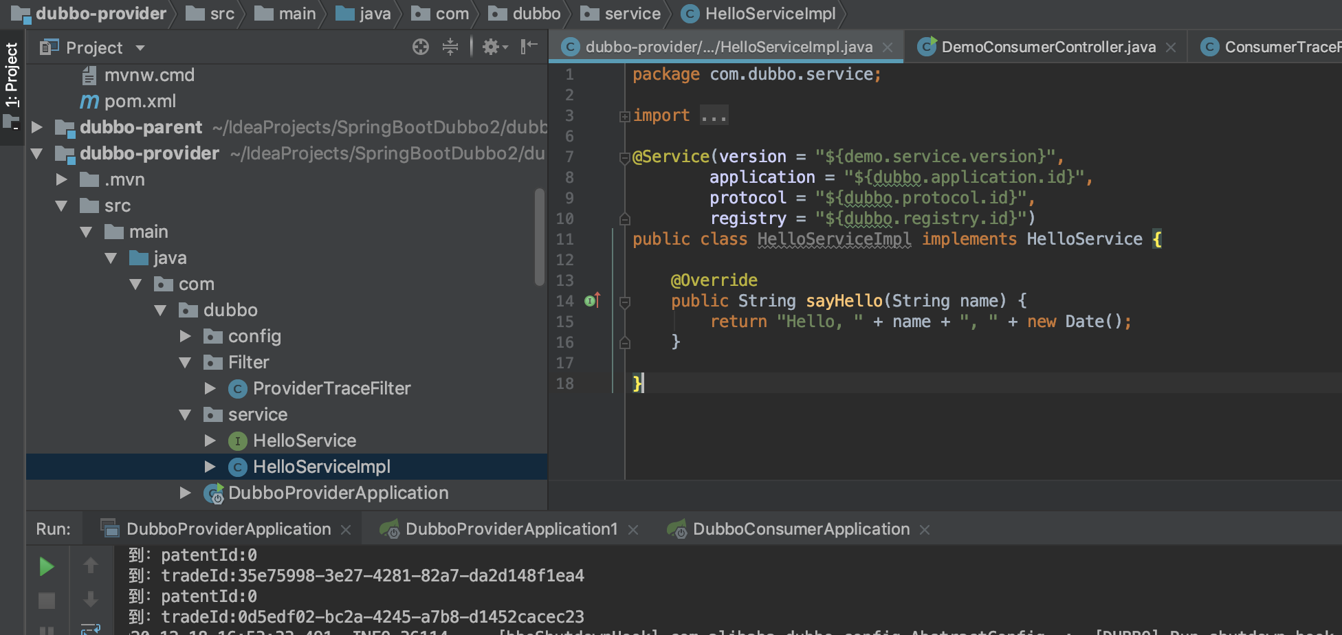Hide the Project tool window

pos(529,47)
